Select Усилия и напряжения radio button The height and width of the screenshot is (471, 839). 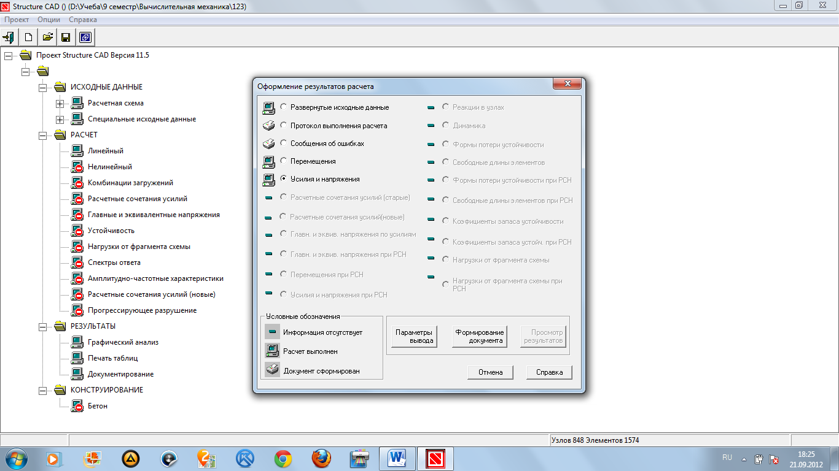[283, 178]
